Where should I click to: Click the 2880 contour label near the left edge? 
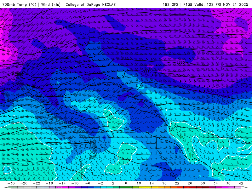pos(19,74)
